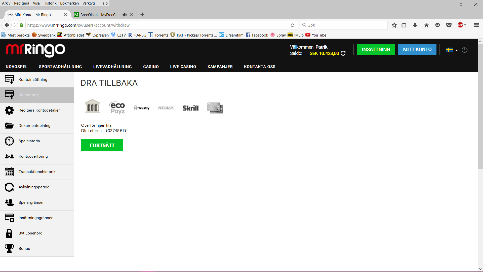Select Kontouttag in sidebar

coord(37,95)
